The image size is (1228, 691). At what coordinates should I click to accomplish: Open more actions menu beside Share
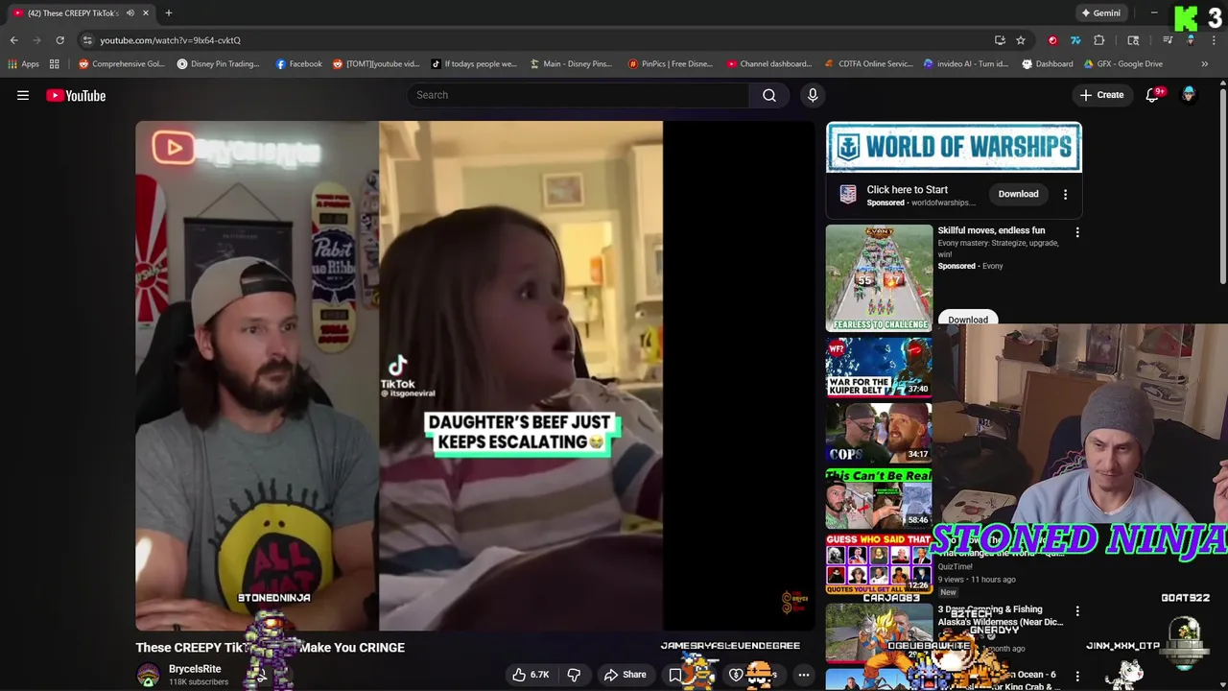click(804, 675)
